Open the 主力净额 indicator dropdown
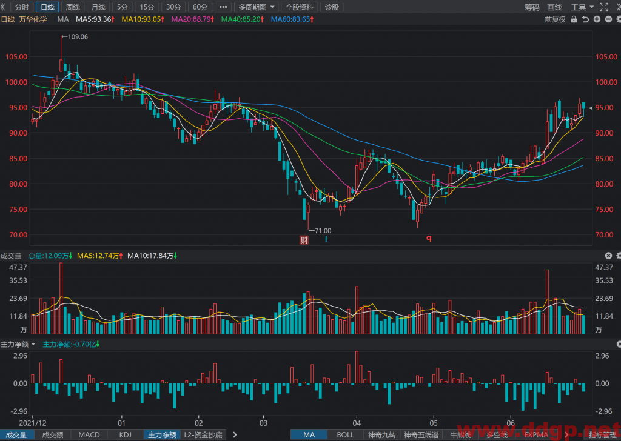The width and height of the screenshot is (621, 441). pyautogui.click(x=18, y=345)
